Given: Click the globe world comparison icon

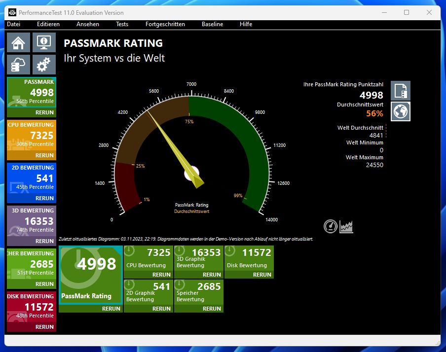Looking at the screenshot, I should [401, 111].
